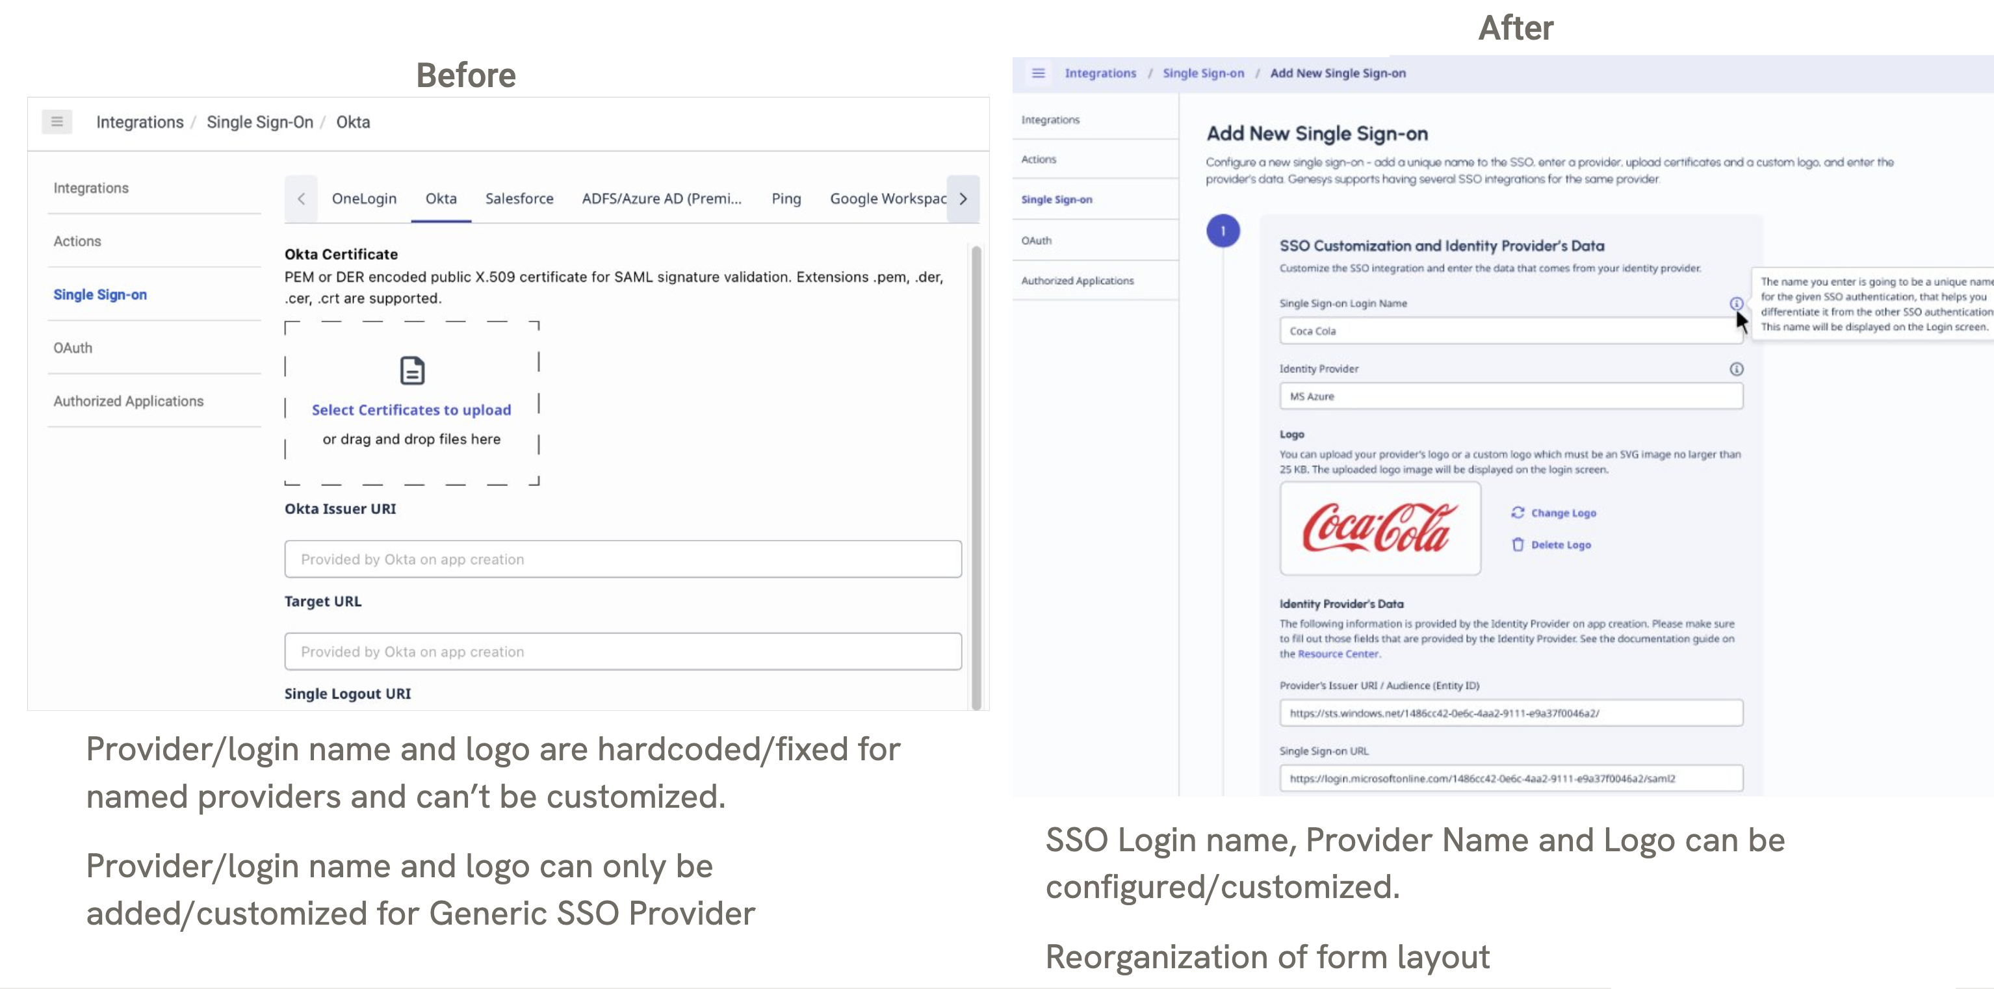Select the Okta provider tab
Viewport: 1994px width, 989px height.
[x=441, y=199]
